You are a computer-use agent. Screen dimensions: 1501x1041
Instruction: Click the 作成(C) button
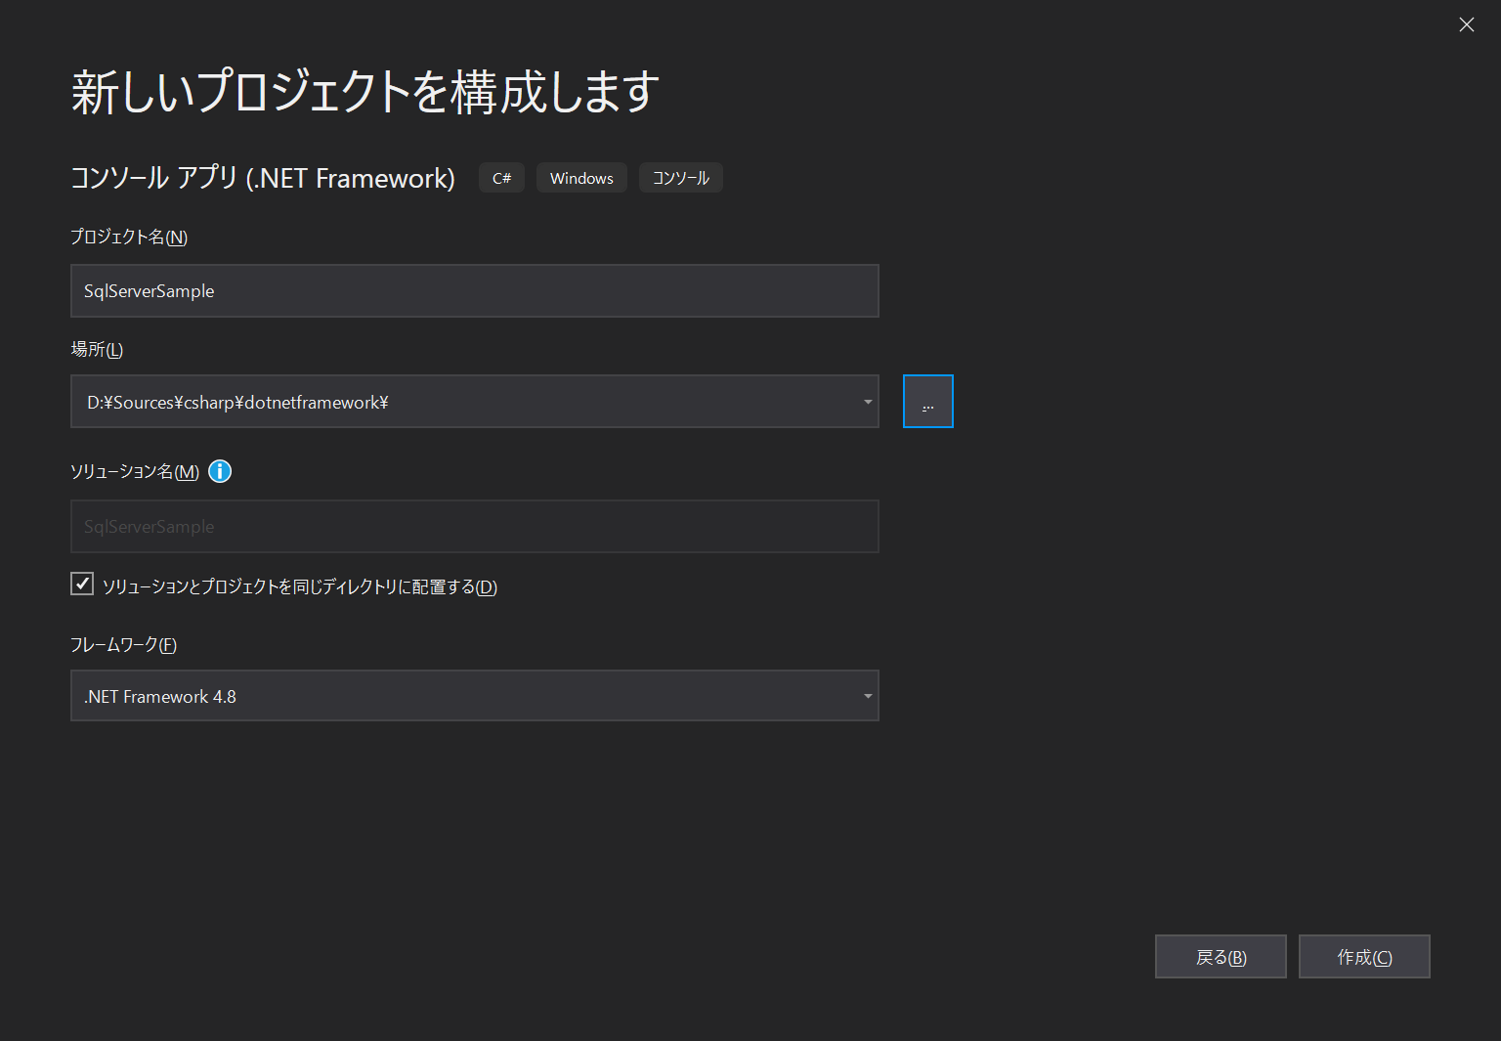[x=1364, y=956]
